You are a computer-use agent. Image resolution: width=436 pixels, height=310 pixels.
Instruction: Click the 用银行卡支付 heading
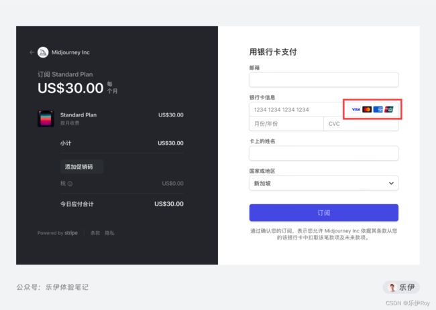tap(273, 52)
